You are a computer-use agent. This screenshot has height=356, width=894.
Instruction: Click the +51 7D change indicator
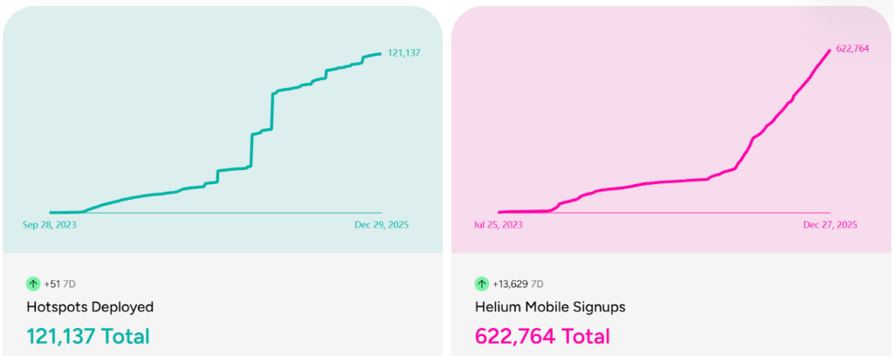[60, 284]
